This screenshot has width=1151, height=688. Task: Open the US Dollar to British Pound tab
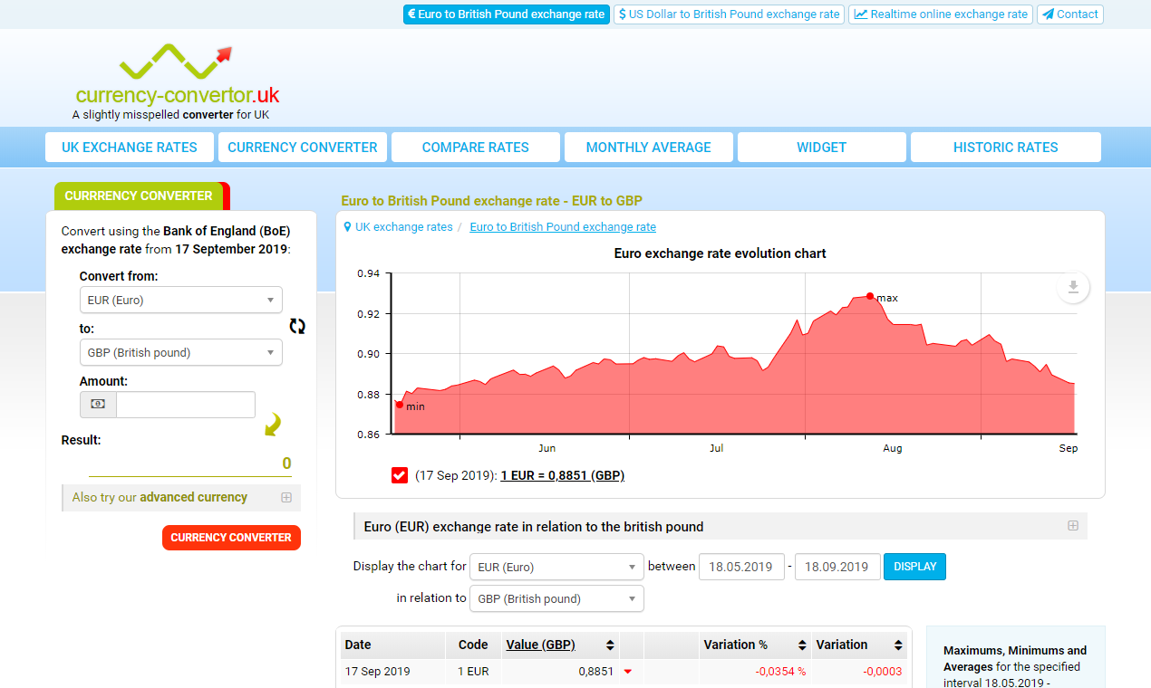coord(729,14)
